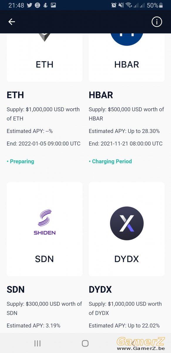Tap the Preparing status label

pyautogui.click(x=21, y=161)
